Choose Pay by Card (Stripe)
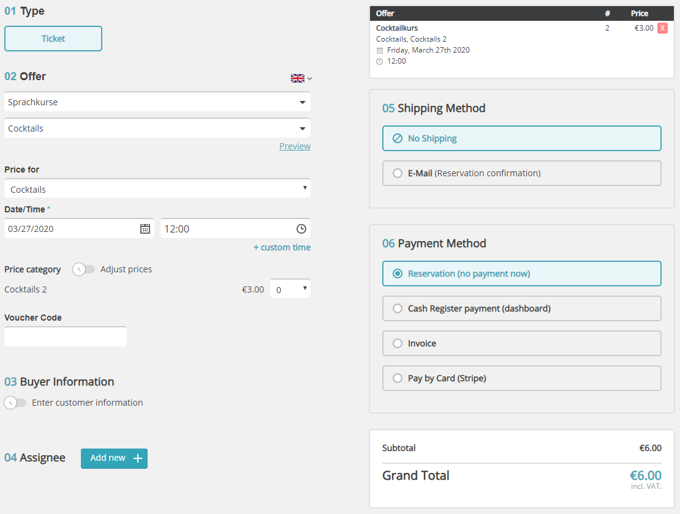 pyautogui.click(x=521, y=378)
